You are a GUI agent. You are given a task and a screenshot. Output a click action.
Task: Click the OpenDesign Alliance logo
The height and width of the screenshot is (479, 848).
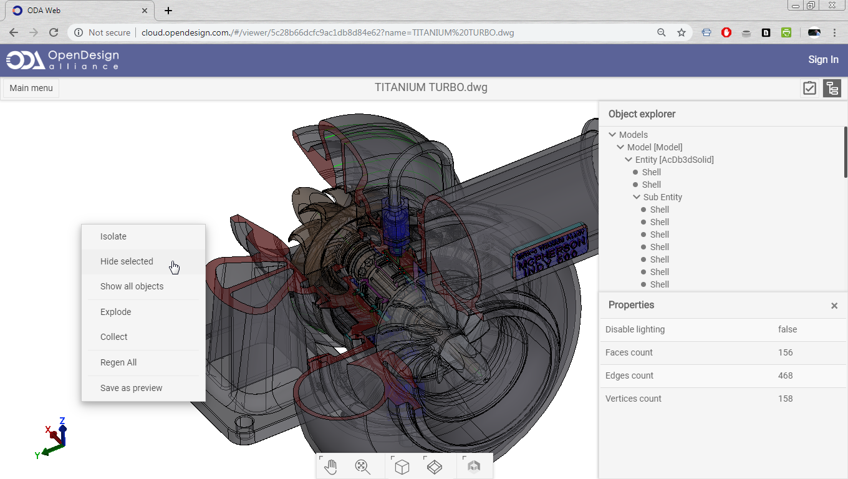(x=62, y=60)
